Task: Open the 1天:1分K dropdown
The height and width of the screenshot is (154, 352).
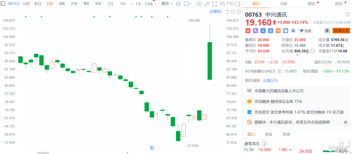Action: tap(146, 4)
